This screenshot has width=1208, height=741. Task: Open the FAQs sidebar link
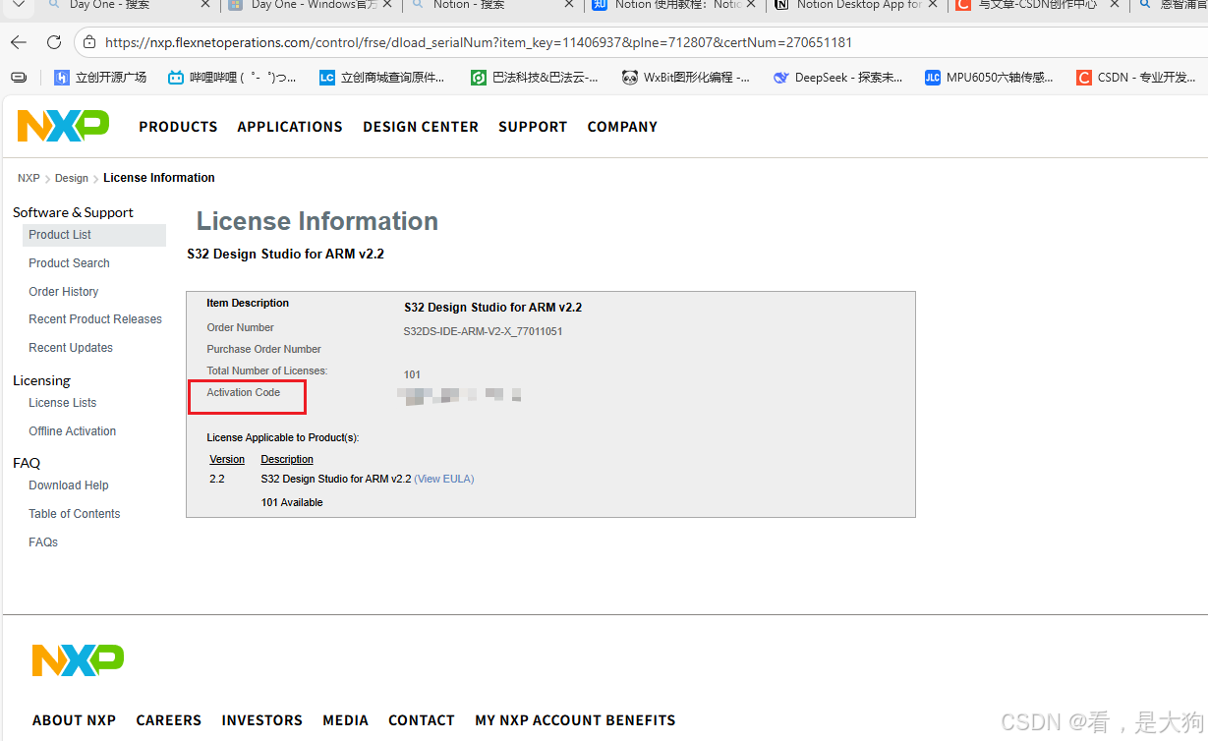[43, 542]
